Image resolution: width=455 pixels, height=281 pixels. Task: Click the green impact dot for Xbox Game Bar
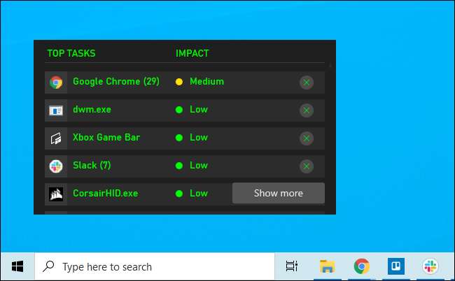pyautogui.click(x=179, y=138)
